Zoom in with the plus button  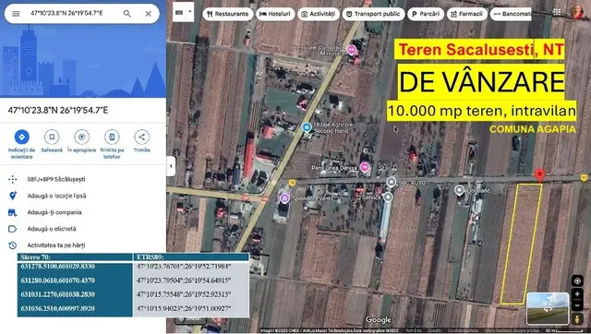(577, 294)
